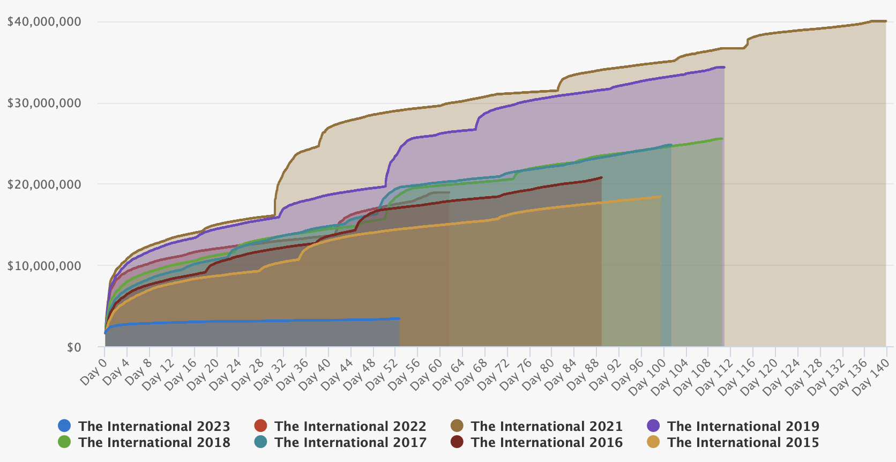
Task: Click the $30,000,000 y-axis label
Action: pyautogui.click(x=44, y=103)
